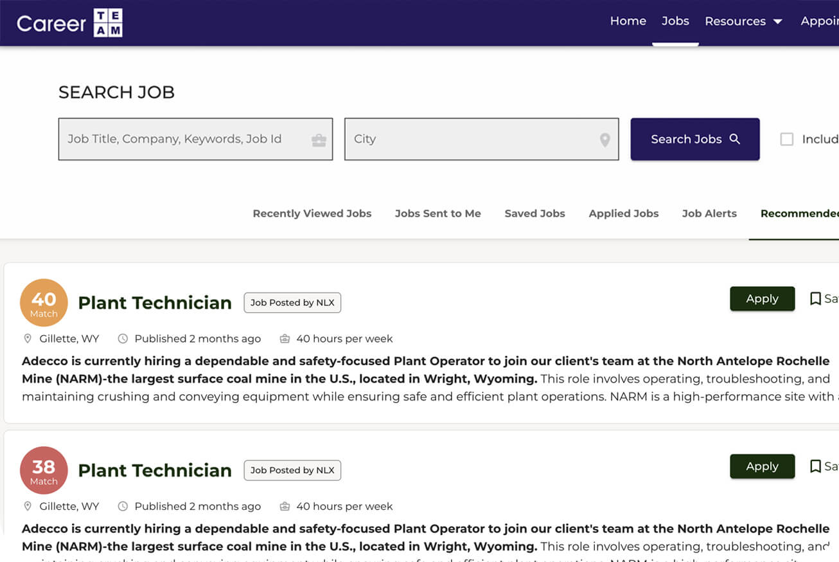Click the bookmark save icon on second job
Viewport: 839px width, 562px height.
pos(815,466)
